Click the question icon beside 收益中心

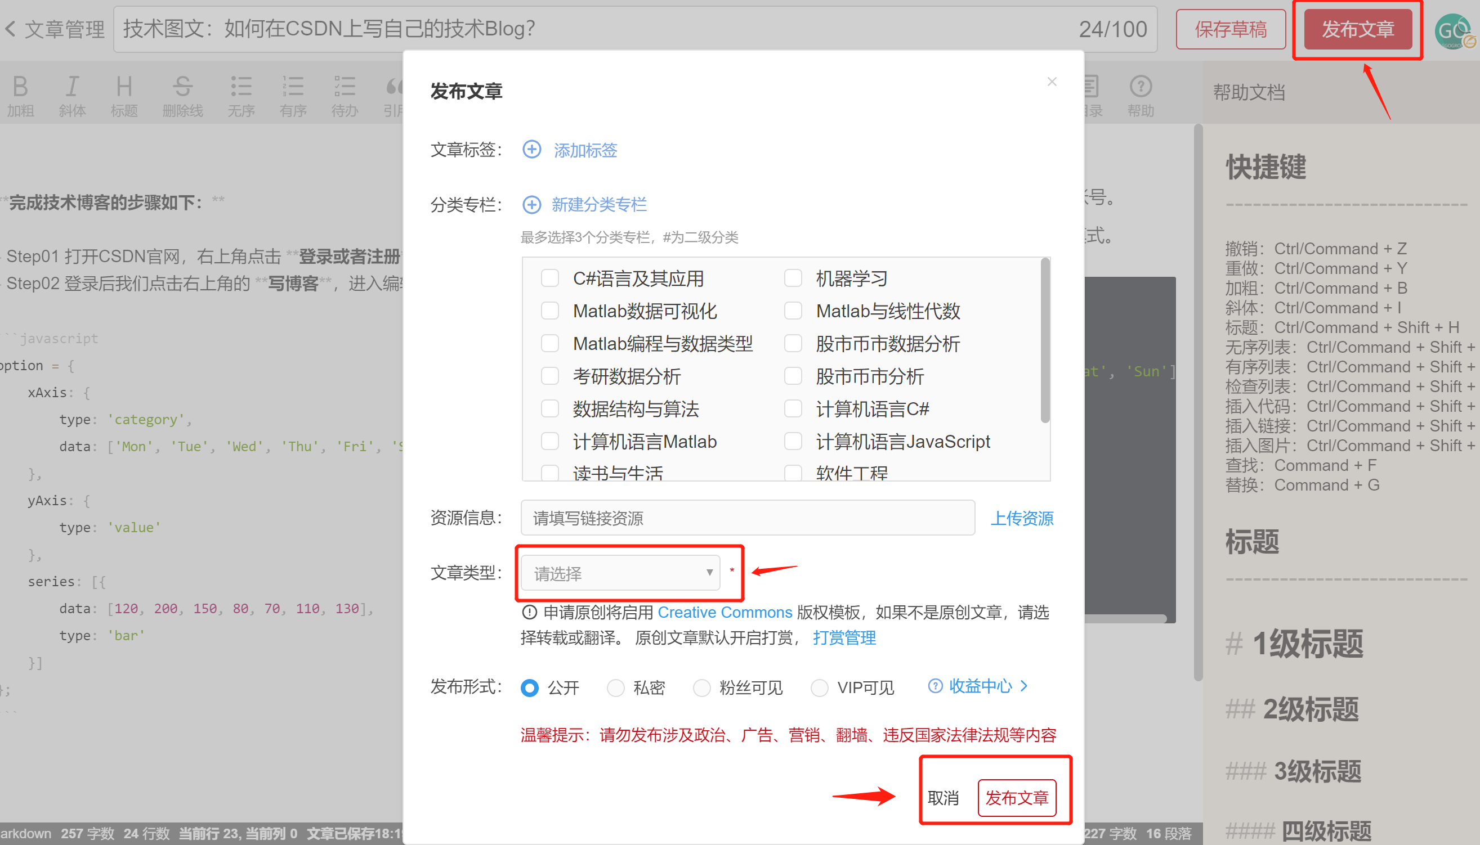click(935, 685)
